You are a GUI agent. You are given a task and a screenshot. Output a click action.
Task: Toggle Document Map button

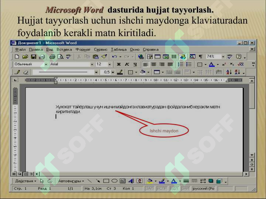pyautogui.click(x=192, y=57)
